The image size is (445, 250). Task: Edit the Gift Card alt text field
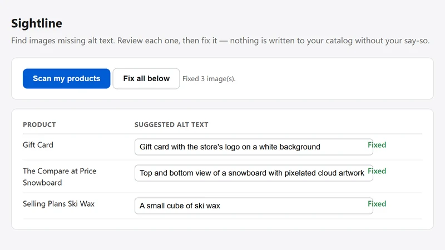pyautogui.click(x=254, y=147)
